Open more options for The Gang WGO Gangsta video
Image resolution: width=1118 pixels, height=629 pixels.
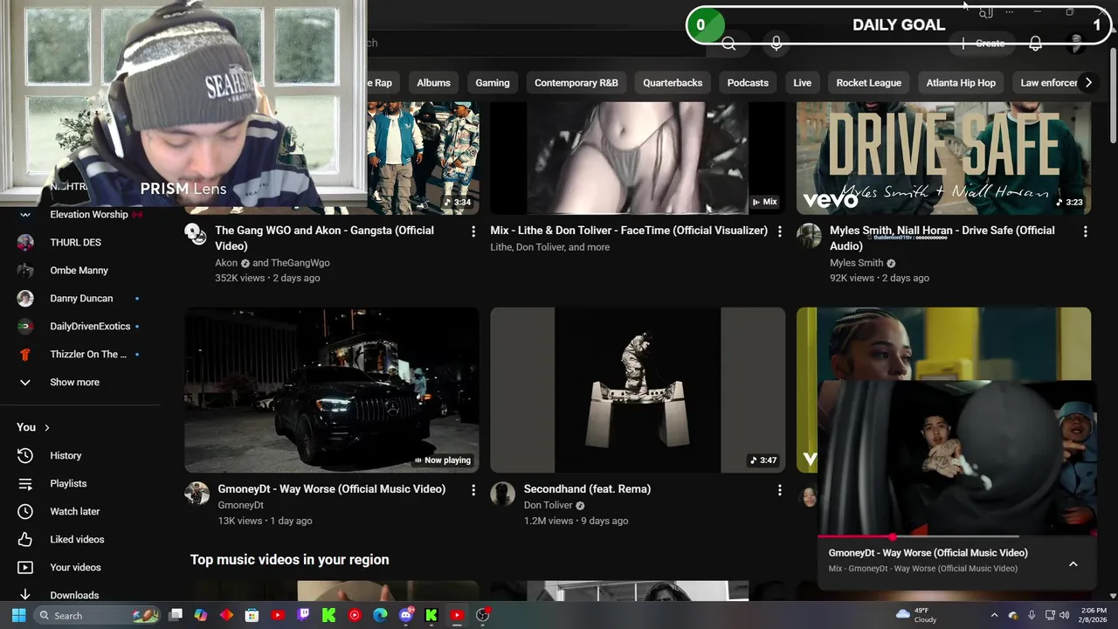click(473, 232)
